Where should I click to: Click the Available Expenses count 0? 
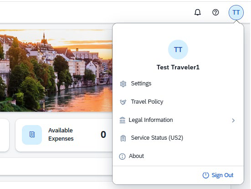point(103,135)
